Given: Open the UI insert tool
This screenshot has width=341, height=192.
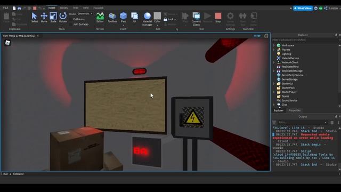Looking at the screenshot, I should [134, 18].
